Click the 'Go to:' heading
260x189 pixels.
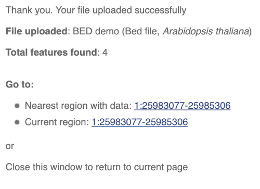coord(20,84)
